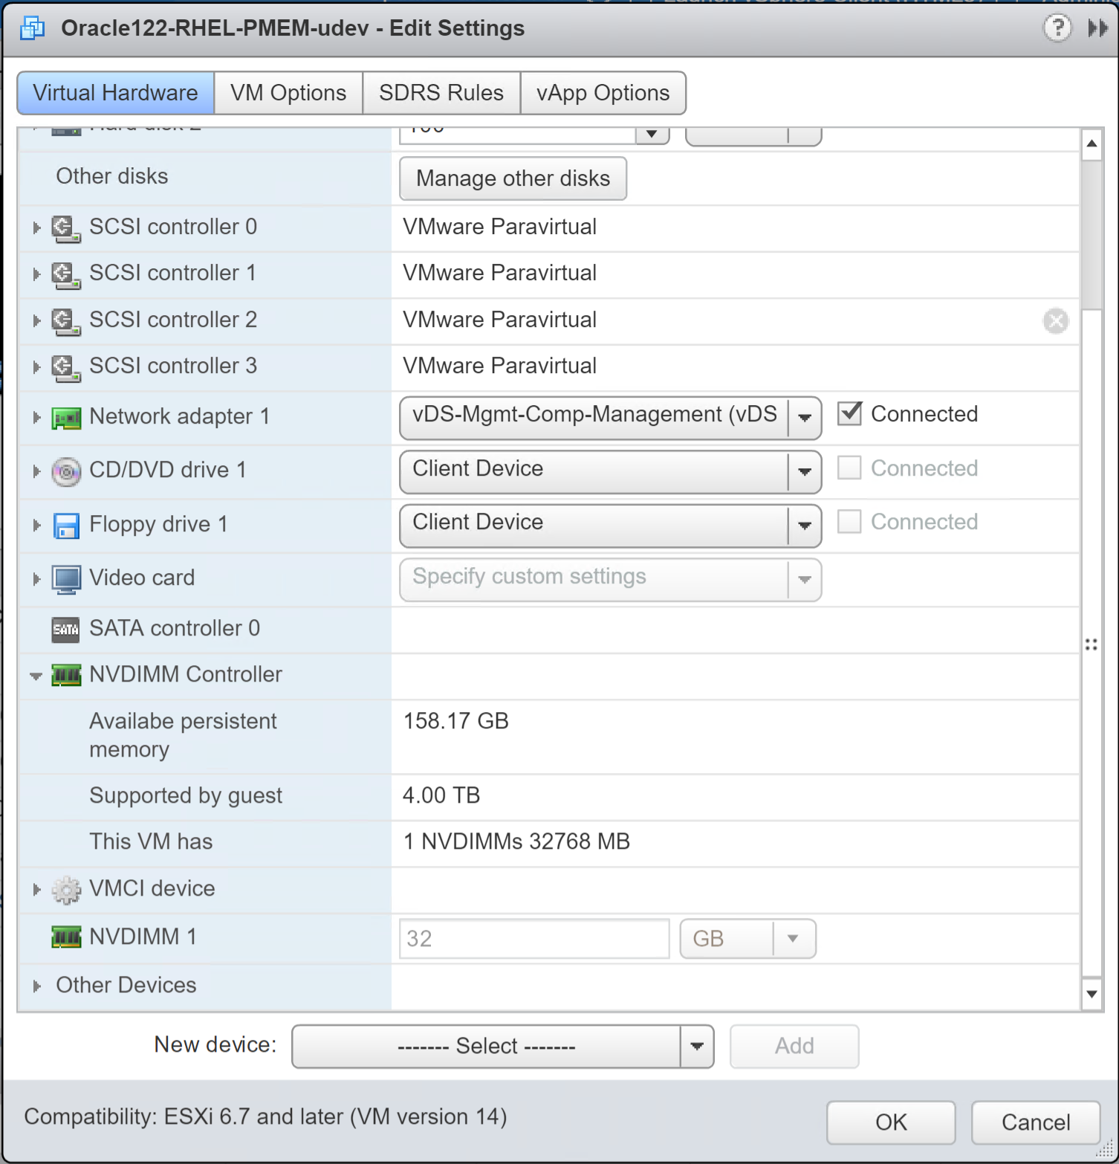Click the This VM has label
This screenshot has width=1119, height=1164.
151,841
